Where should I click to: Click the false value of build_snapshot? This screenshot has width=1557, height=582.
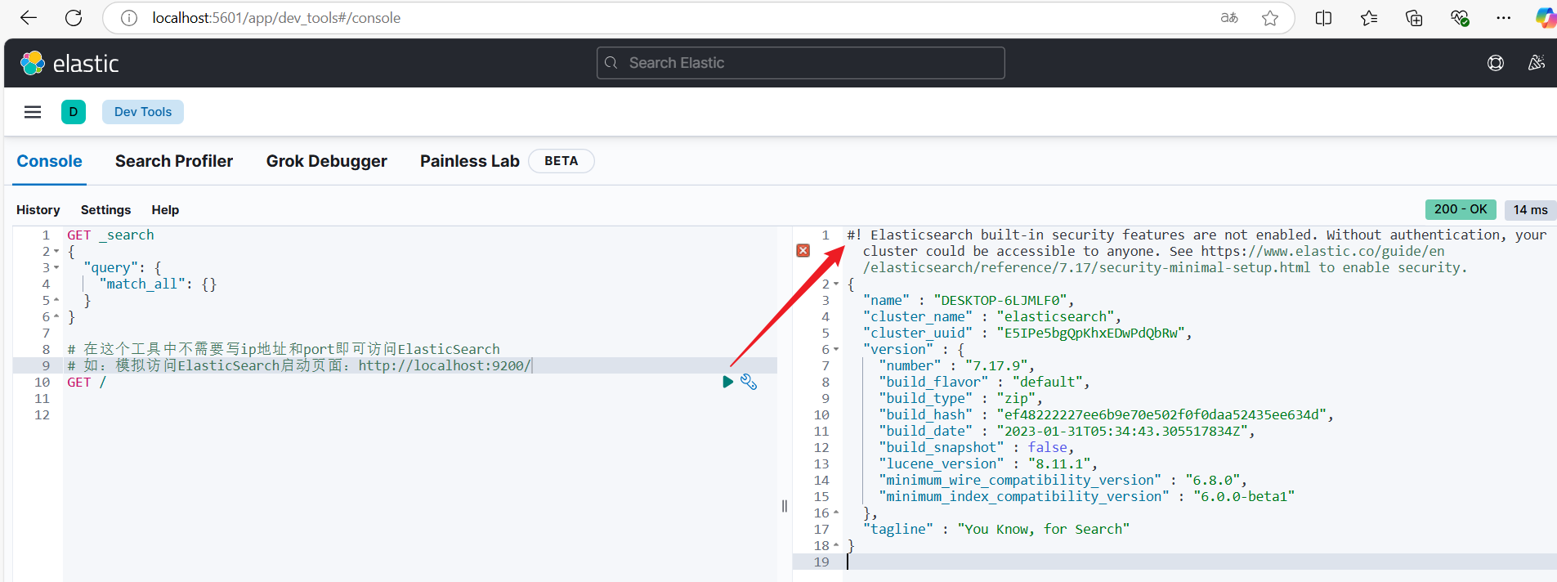1047,447
